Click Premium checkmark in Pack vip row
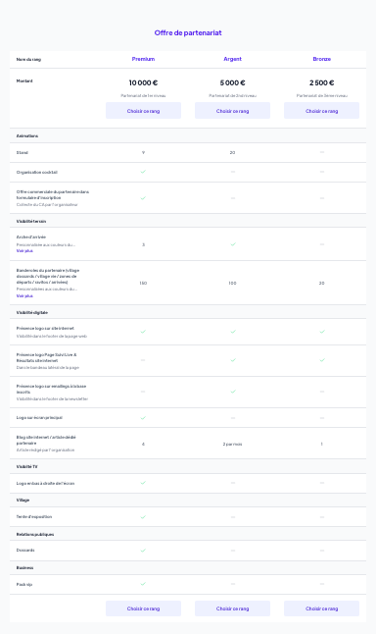The height and width of the screenshot is (634, 376). (143, 584)
